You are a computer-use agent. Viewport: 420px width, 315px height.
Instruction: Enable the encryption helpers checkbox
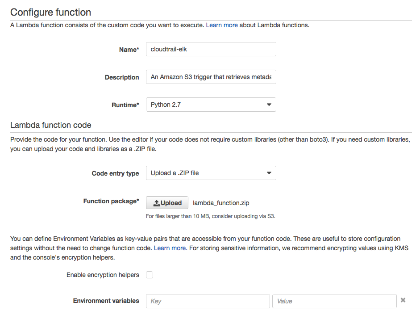click(150, 275)
